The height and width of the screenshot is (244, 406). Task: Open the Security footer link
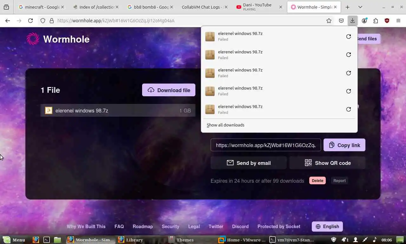(x=171, y=227)
